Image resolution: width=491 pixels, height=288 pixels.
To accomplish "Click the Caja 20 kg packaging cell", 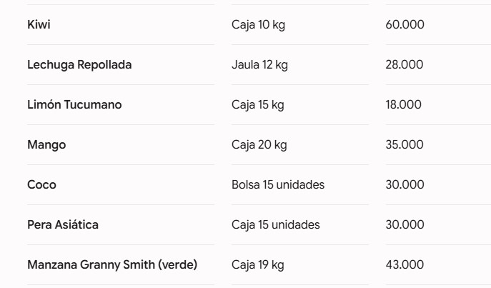I will [x=259, y=145].
